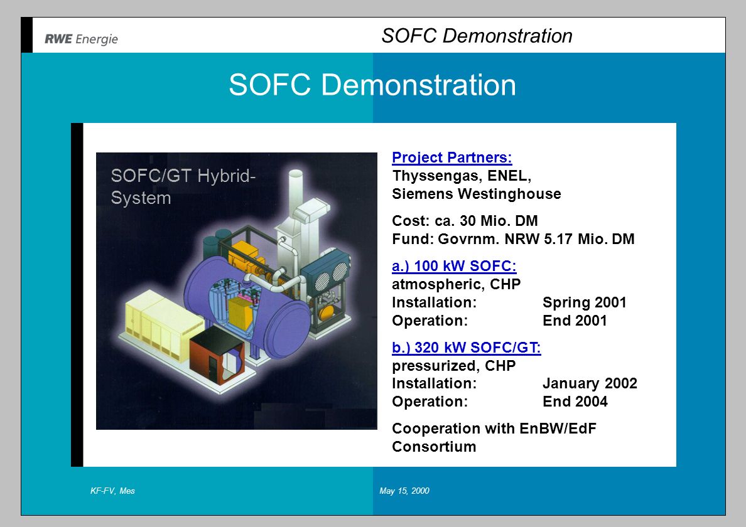Click the text 'pressurized, CHP'
746x527 pixels.
454,365
